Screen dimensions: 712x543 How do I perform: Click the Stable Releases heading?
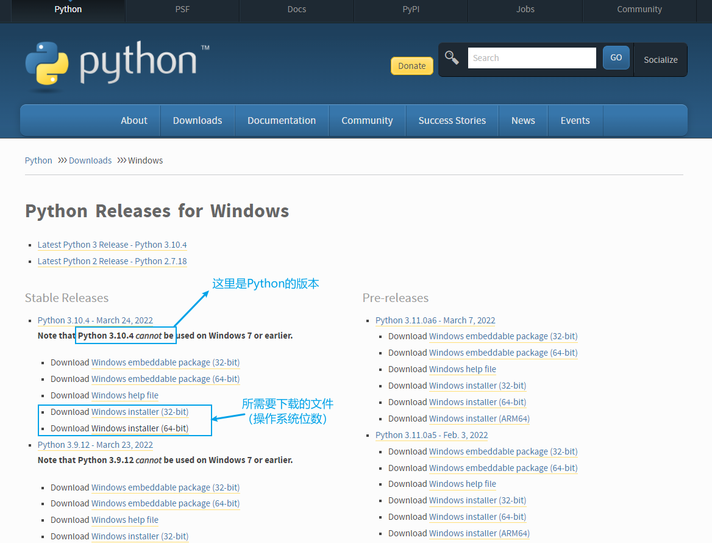click(67, 298)
